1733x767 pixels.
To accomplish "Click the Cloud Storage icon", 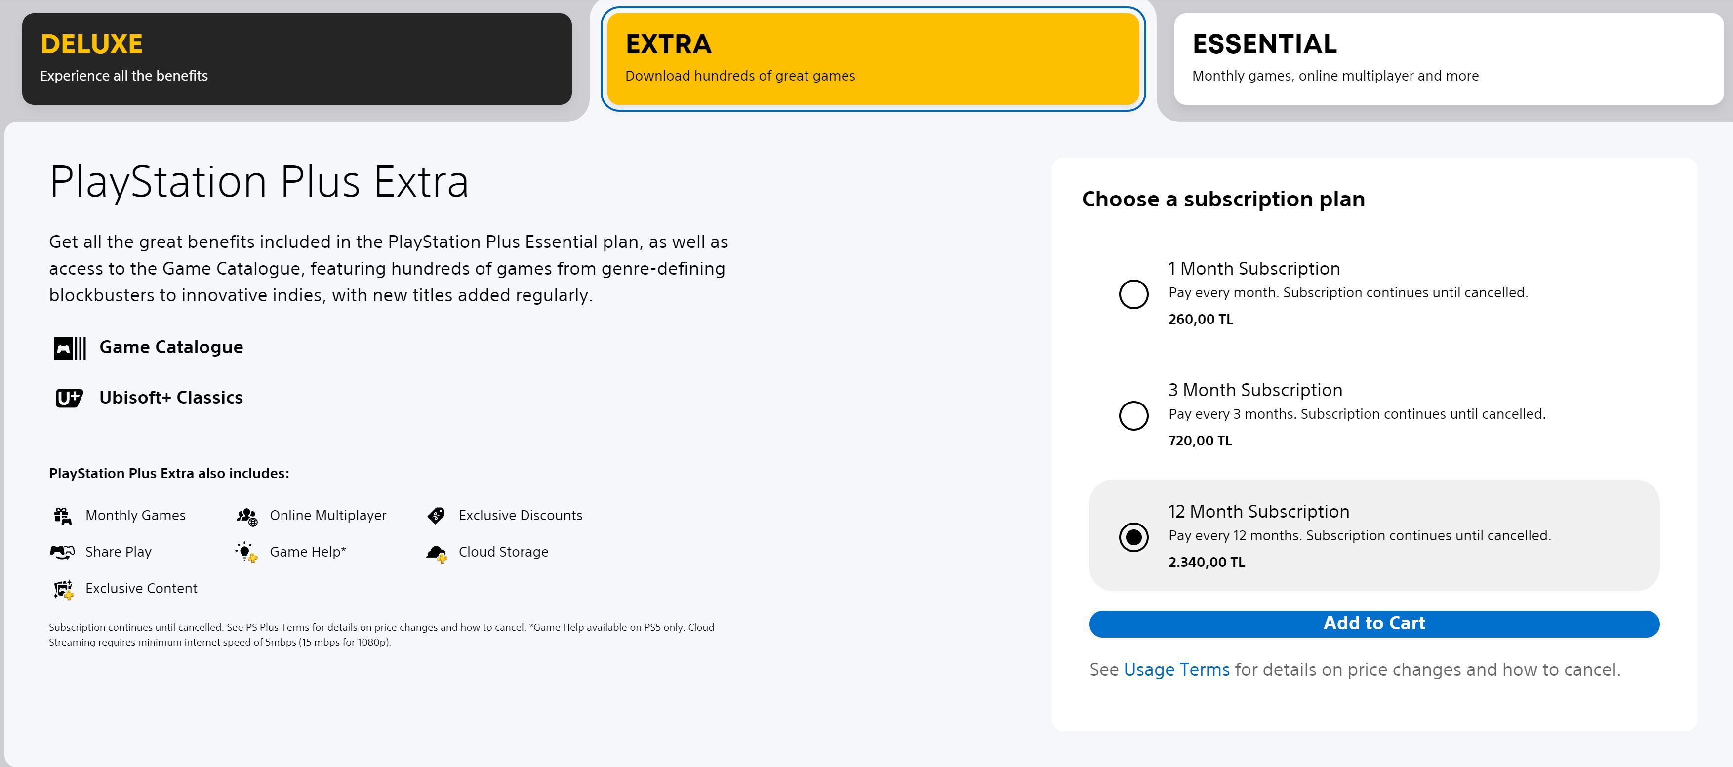I will click(x=436, y=553).
